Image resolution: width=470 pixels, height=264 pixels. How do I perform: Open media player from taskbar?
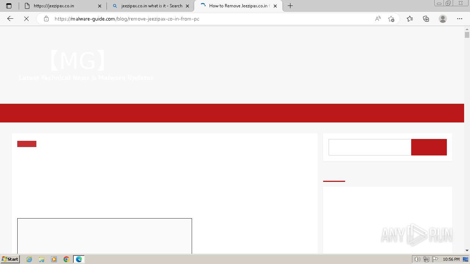[54, 259]
